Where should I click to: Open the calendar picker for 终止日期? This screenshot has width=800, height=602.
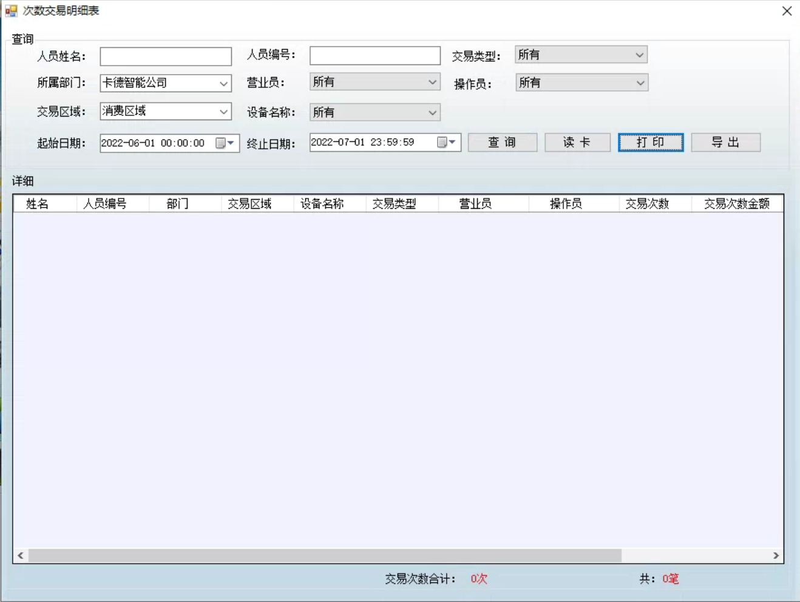[447, 142]
